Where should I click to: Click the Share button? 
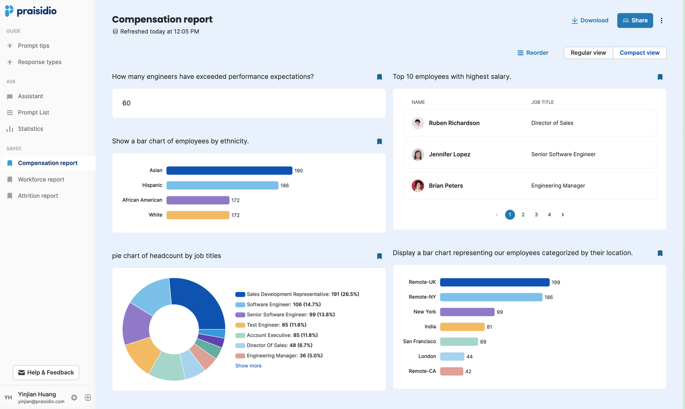click(x=635, y=20)
